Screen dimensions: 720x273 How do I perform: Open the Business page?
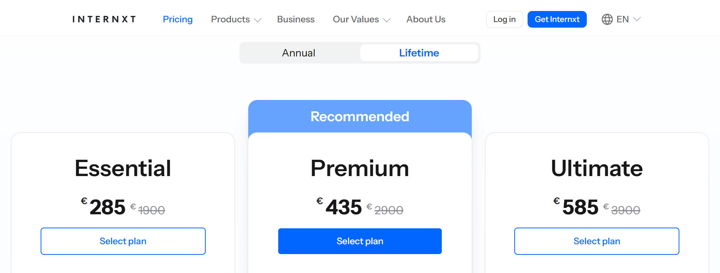click(296, 19)
